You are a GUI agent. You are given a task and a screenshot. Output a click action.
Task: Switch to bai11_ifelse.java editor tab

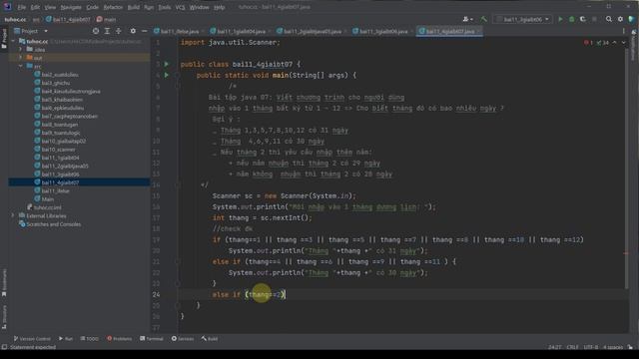pos(179,31)
